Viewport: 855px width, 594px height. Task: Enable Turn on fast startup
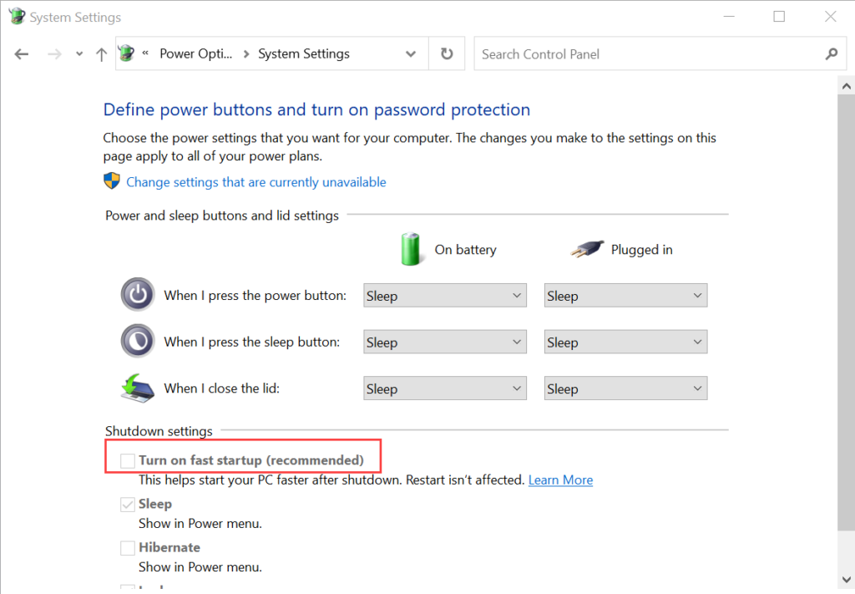127,460
